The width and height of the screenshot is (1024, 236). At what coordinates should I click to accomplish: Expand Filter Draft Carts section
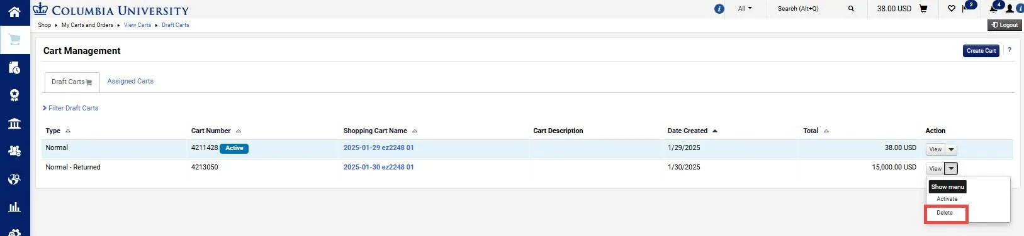[70, 108]
